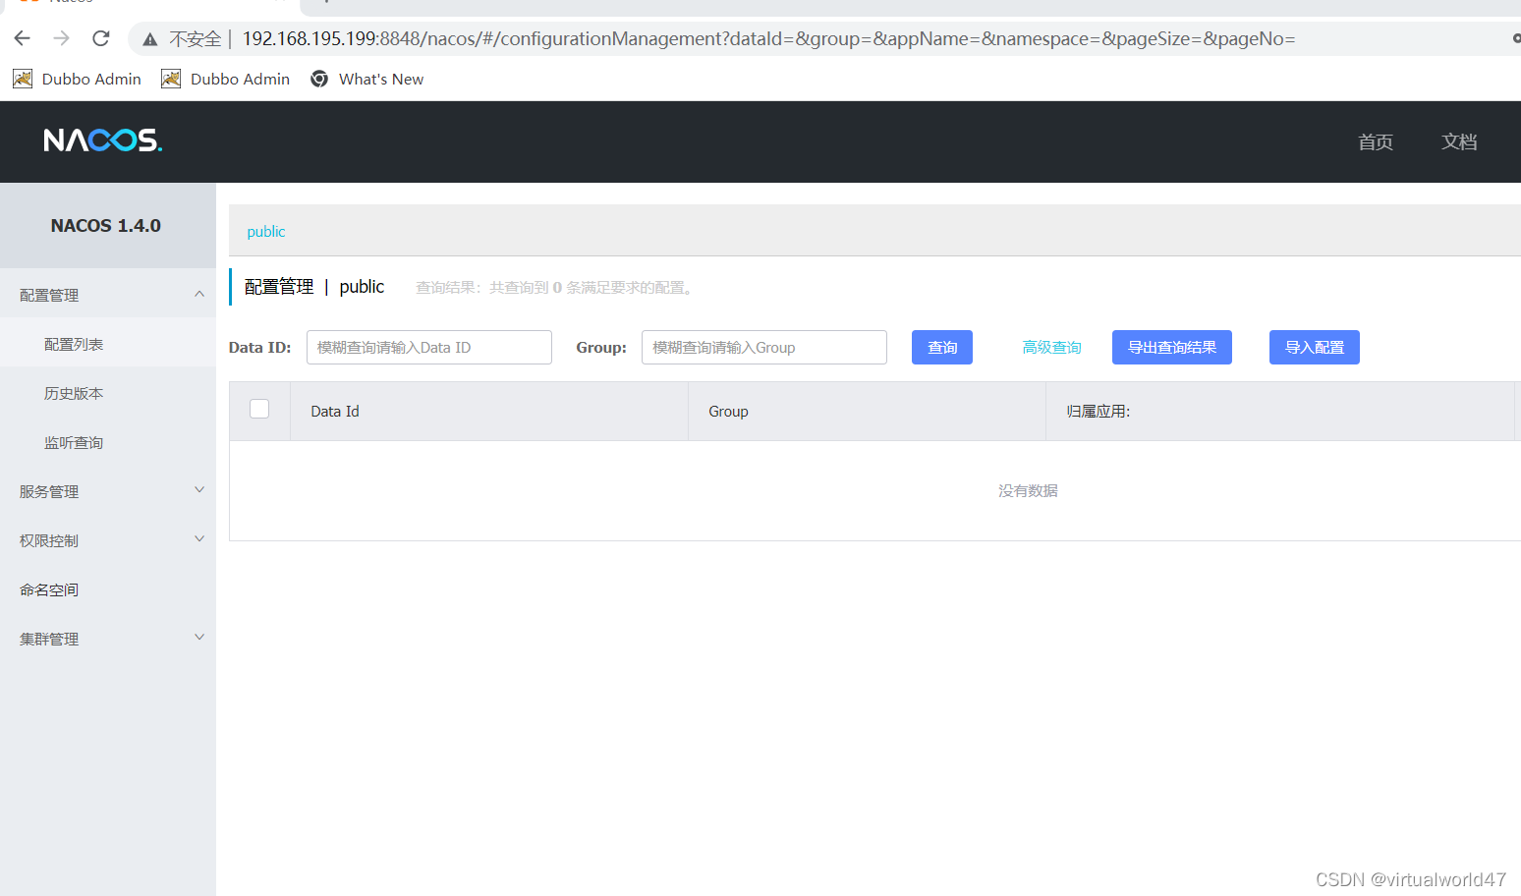Click the 权限控制 sidebar label
The image size is (1521, 896).
point(49,540)
